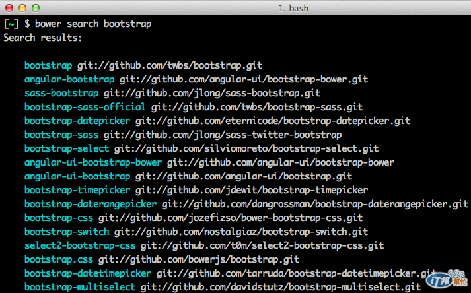The width and height of the screenshot is (471, 293).
Task: Click the dangrossman/bootstrap-daterangepicker.git URL
Action: 315,204
